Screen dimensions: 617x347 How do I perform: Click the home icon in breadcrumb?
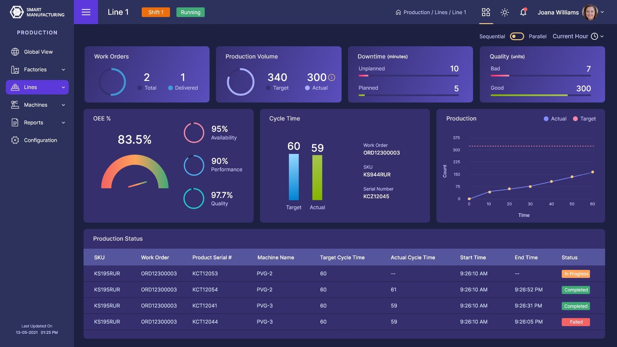click(x=398, y=12)
